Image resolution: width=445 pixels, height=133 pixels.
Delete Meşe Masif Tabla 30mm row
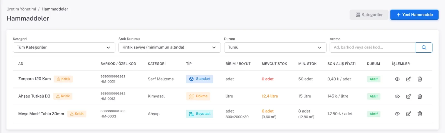[420, 114]
